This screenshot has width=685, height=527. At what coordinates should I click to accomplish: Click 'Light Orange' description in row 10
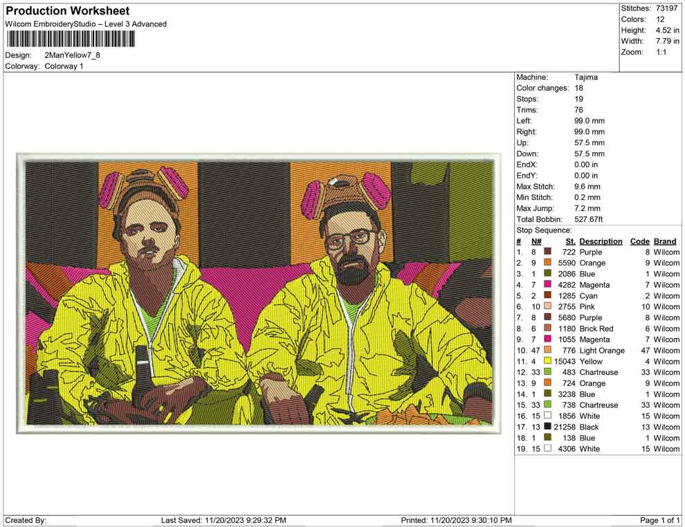click(602, 351)
